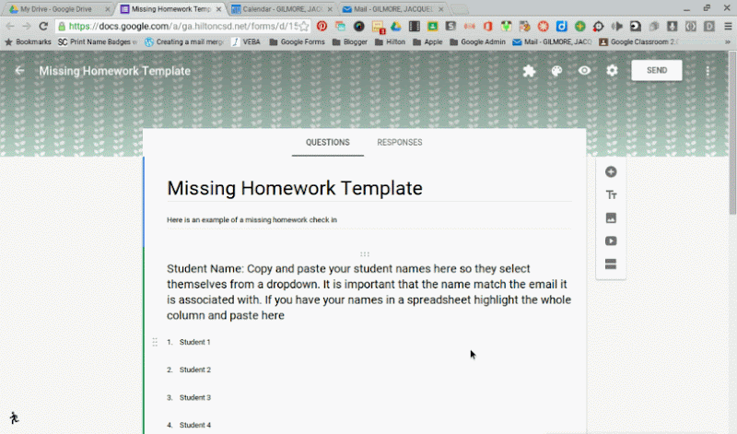737x434 pixels.
Task: Click the Pinterest extension icon
Action: point(322,27)
